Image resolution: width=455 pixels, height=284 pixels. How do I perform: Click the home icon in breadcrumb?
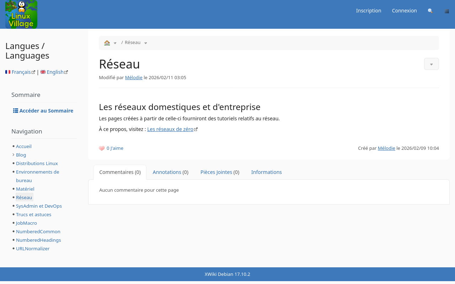pos(107,43)
